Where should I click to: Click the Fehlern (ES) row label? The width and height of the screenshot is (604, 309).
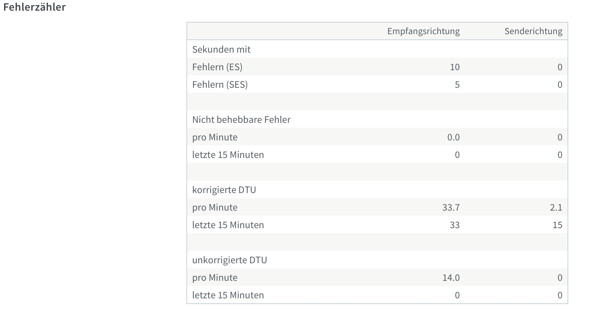217,67
